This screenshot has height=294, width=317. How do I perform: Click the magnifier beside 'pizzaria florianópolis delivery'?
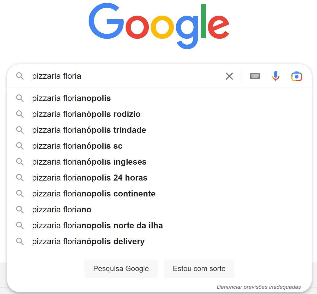click(20, 241)
